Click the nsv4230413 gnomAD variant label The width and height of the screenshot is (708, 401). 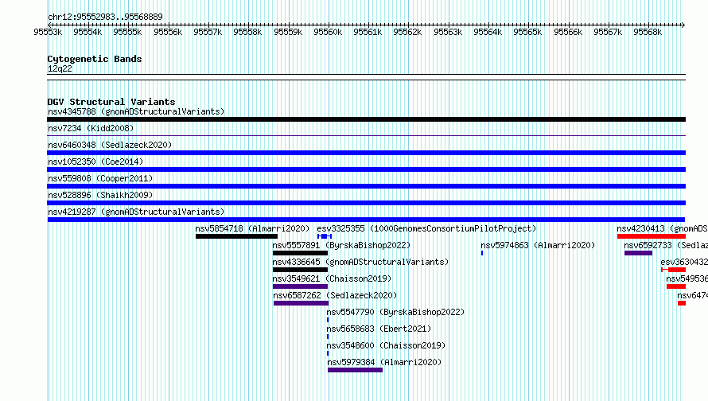(x=663, y=228)
